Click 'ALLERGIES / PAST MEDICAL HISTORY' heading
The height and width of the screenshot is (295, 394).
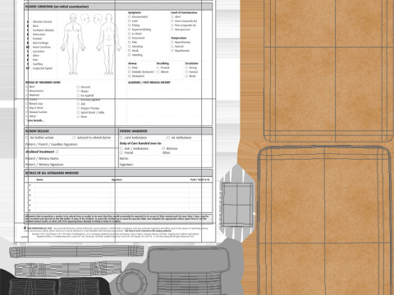point(149,82)
